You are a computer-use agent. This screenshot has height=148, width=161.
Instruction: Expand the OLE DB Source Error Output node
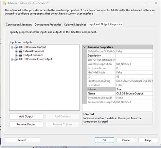point(12,59)
